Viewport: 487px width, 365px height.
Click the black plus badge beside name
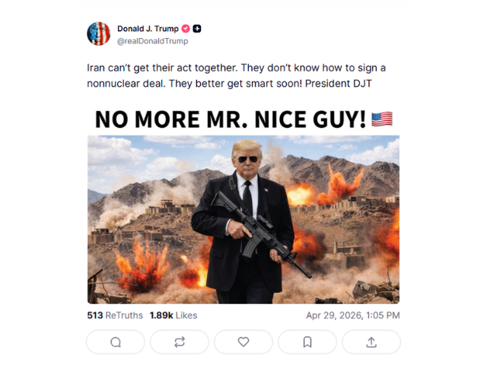(197, 29)
